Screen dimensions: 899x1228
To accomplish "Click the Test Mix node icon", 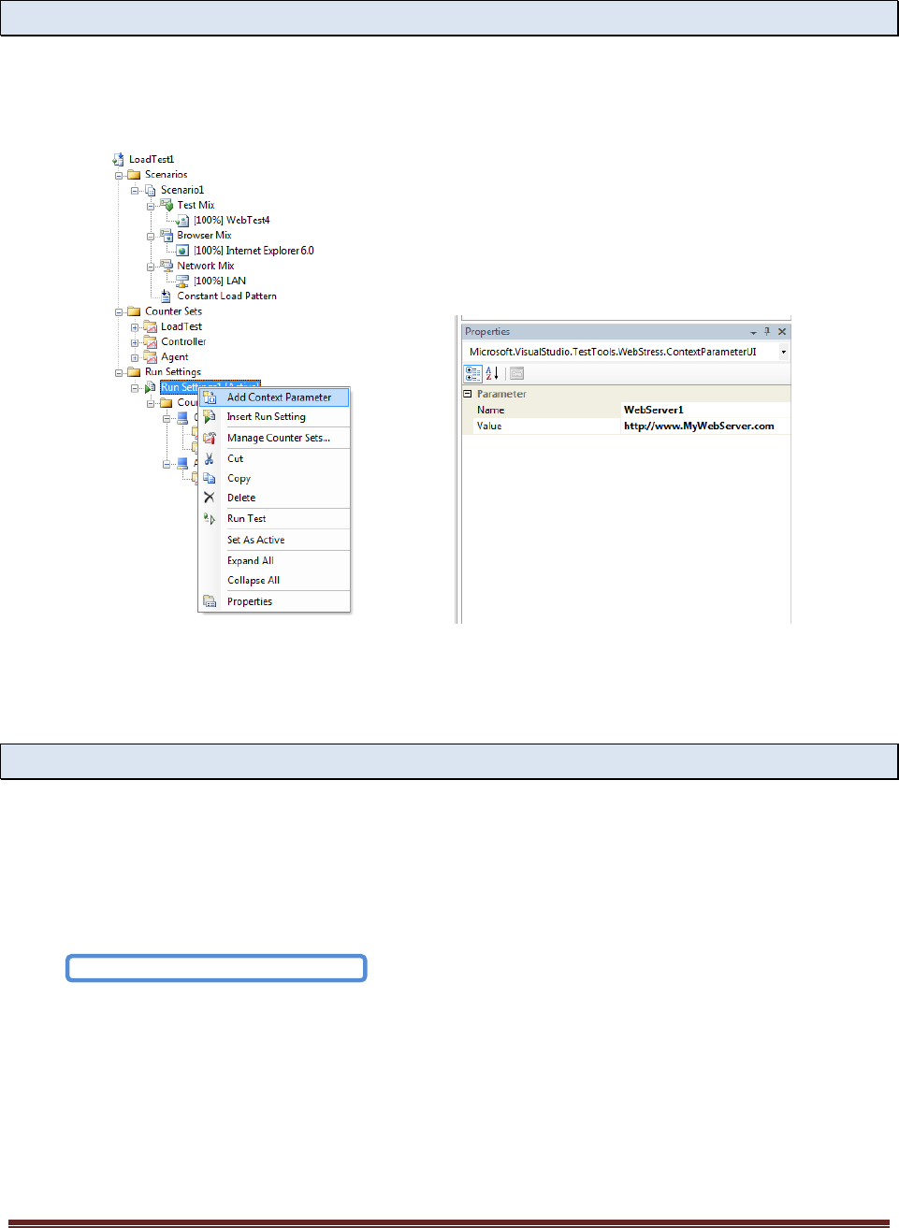I will click(167, 205).
